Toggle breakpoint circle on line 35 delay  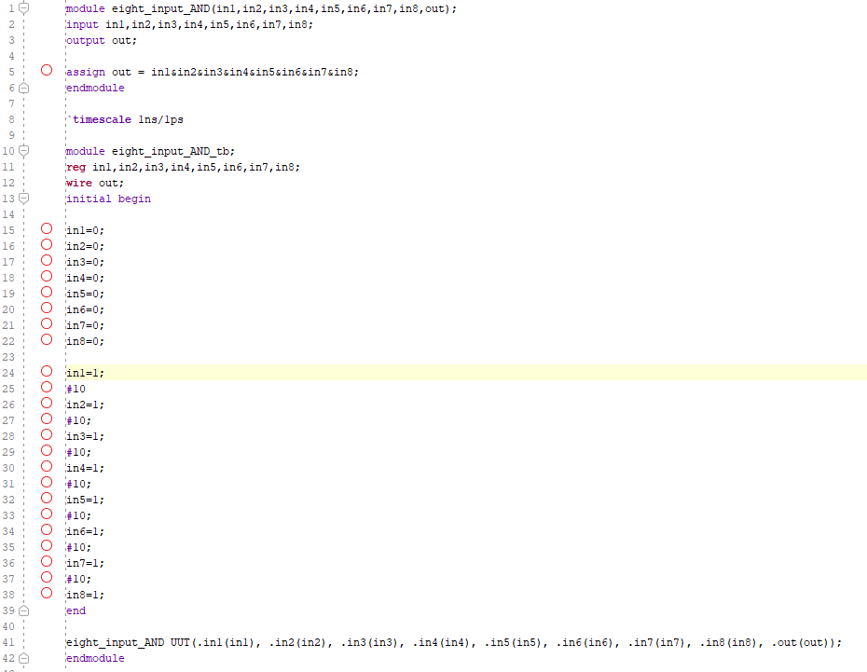pyautogui.click(x=47, y=545)
